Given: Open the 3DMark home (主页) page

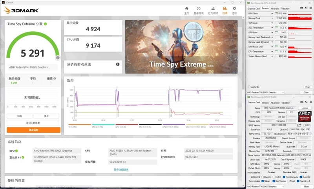Looking at the screenshot, I should click(186, 9).
